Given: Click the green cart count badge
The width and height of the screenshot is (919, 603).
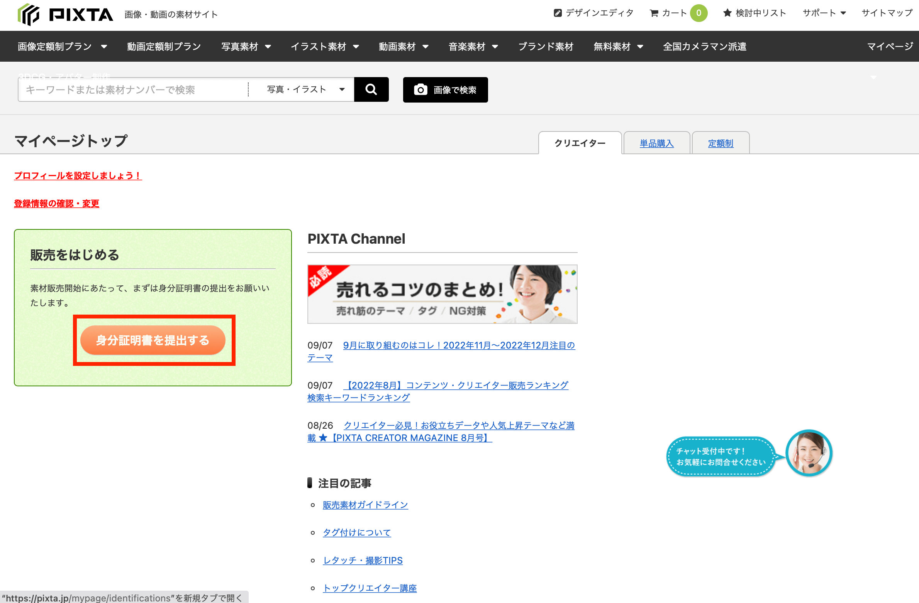Looking at the screenshot, I should [699, 13].
